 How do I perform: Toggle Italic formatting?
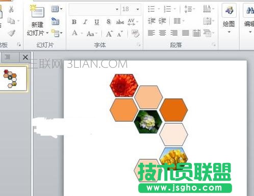pos(85,22)
